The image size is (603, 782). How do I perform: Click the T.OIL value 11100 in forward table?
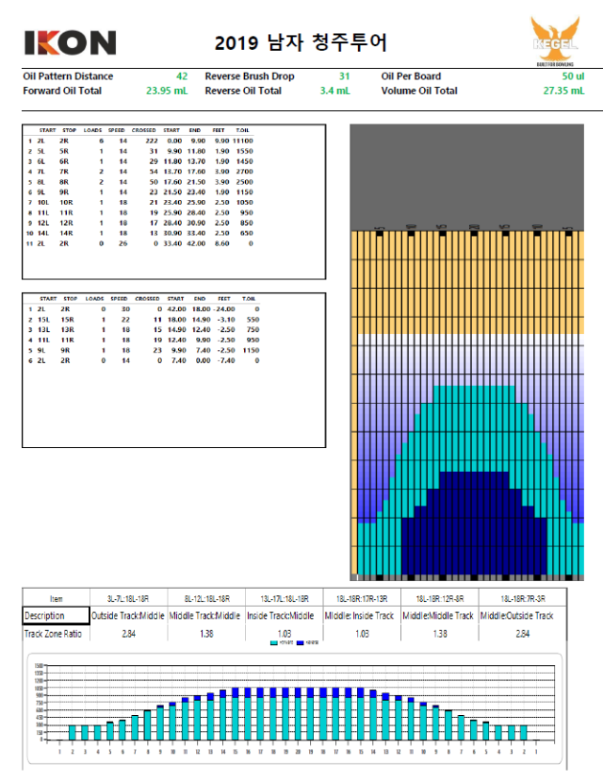pos(242,140)
